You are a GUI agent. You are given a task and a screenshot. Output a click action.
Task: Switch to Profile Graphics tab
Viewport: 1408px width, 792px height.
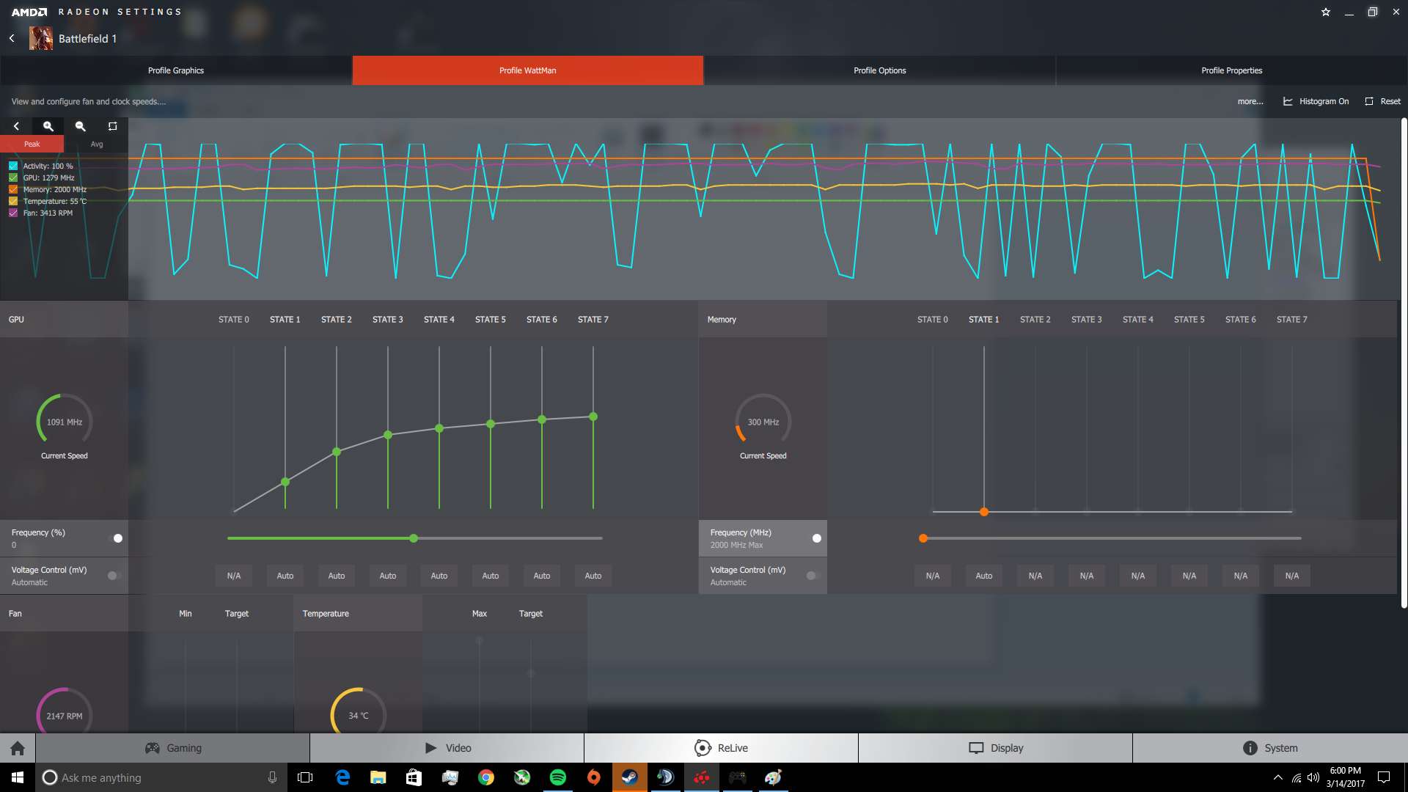click(176, 70)
